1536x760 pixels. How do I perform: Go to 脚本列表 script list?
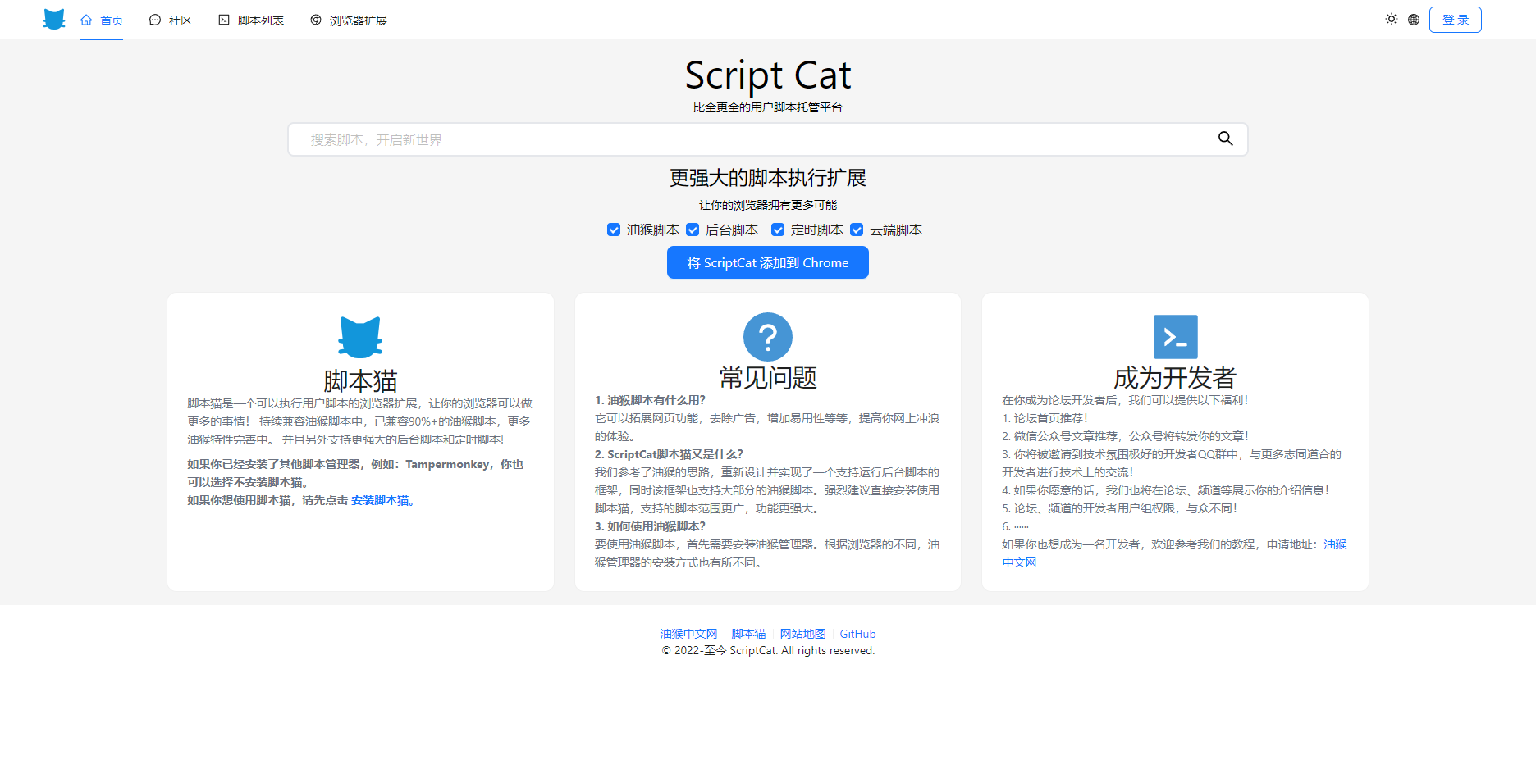pos(251,20)
